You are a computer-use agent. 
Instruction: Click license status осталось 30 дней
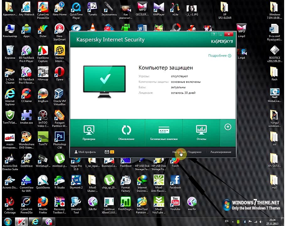(x=183, y=93)
